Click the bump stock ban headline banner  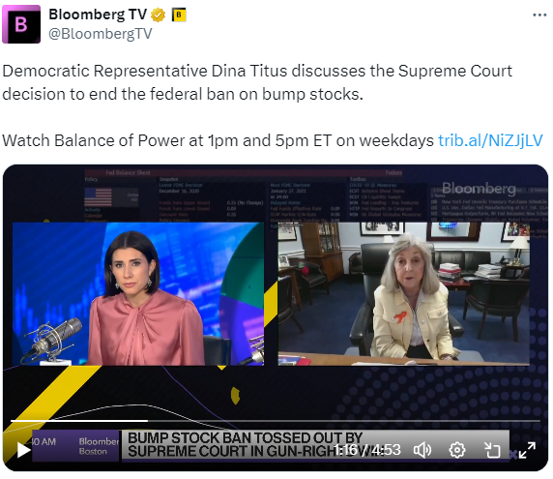[246, 444]
